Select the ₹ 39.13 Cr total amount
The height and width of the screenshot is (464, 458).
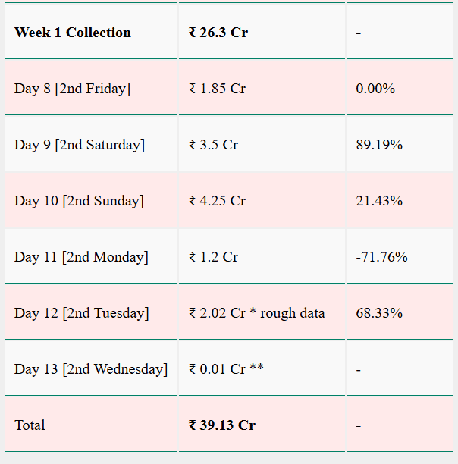(222, 425)
